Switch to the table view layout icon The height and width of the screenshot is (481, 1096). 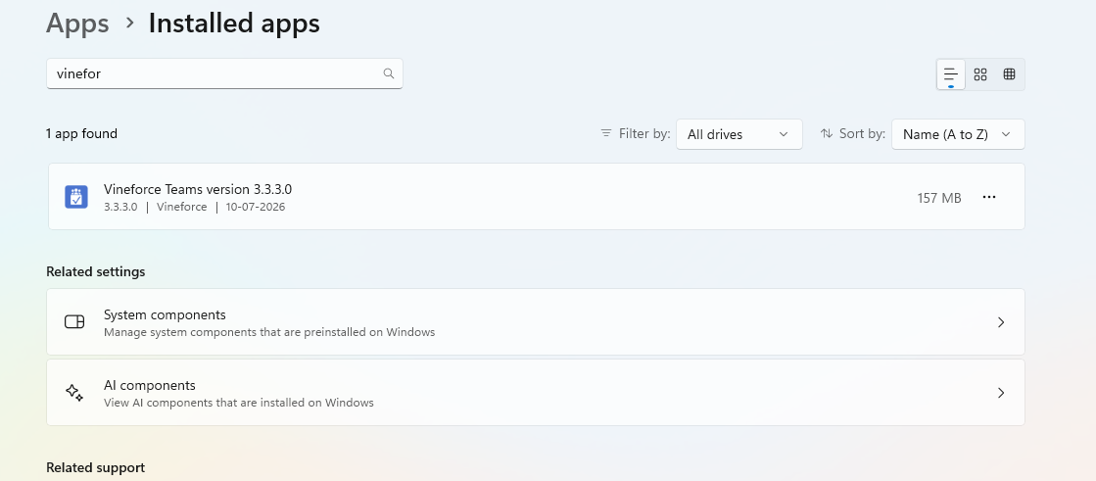point(1010,74)
